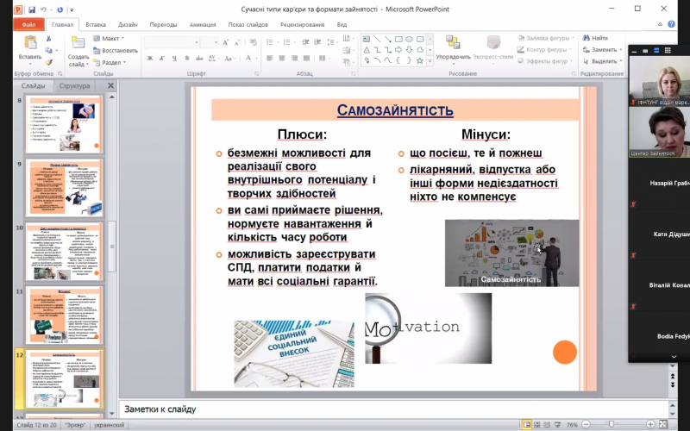Decrease font size with the smaller A icon
Screen dimensions: 690x431
click(237, 42)
